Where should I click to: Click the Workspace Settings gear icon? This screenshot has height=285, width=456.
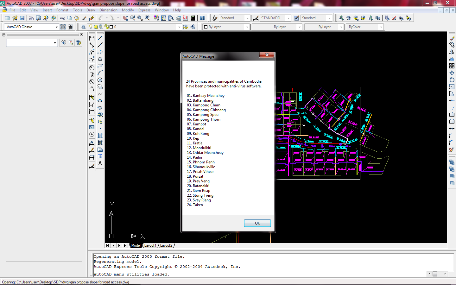click(x=63, y=27)
